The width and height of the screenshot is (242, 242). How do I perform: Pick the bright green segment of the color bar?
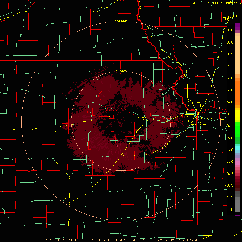pyautogui.click(x=237, y=130)
